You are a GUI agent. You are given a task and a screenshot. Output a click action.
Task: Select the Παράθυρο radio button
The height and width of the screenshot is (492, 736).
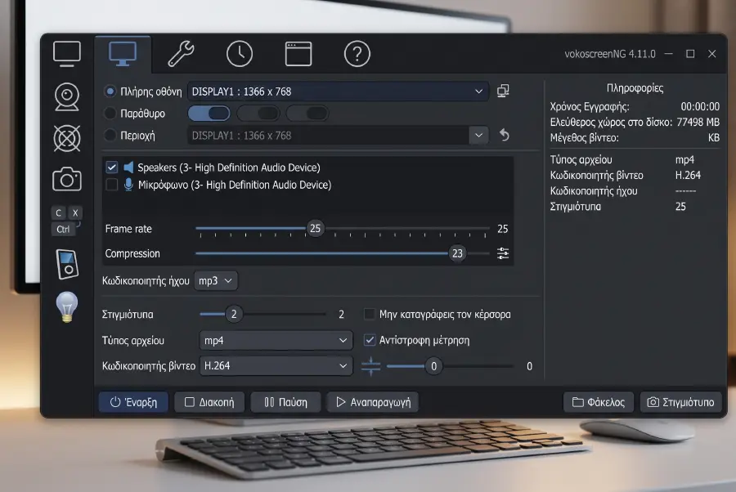[x=110, y=113]
